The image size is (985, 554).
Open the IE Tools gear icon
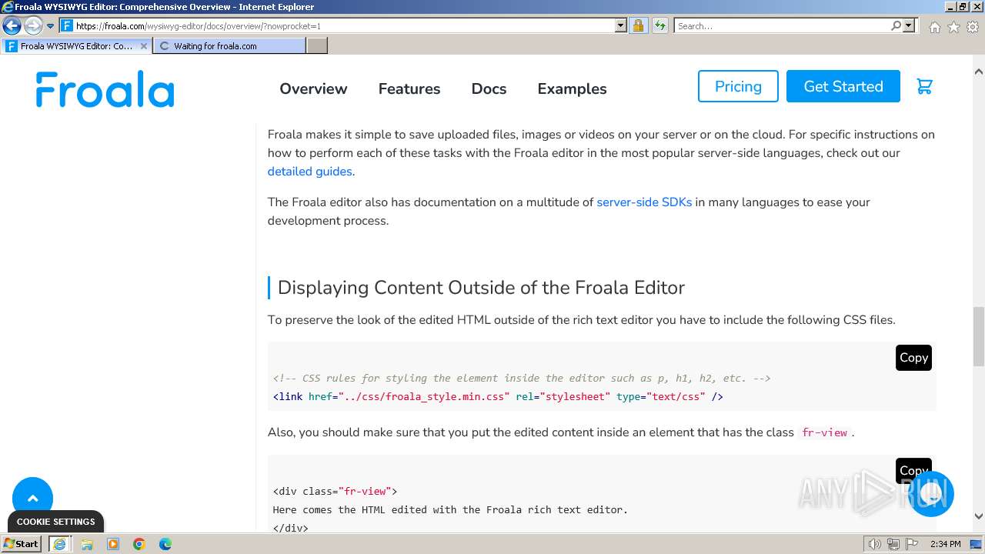[973, 27]
